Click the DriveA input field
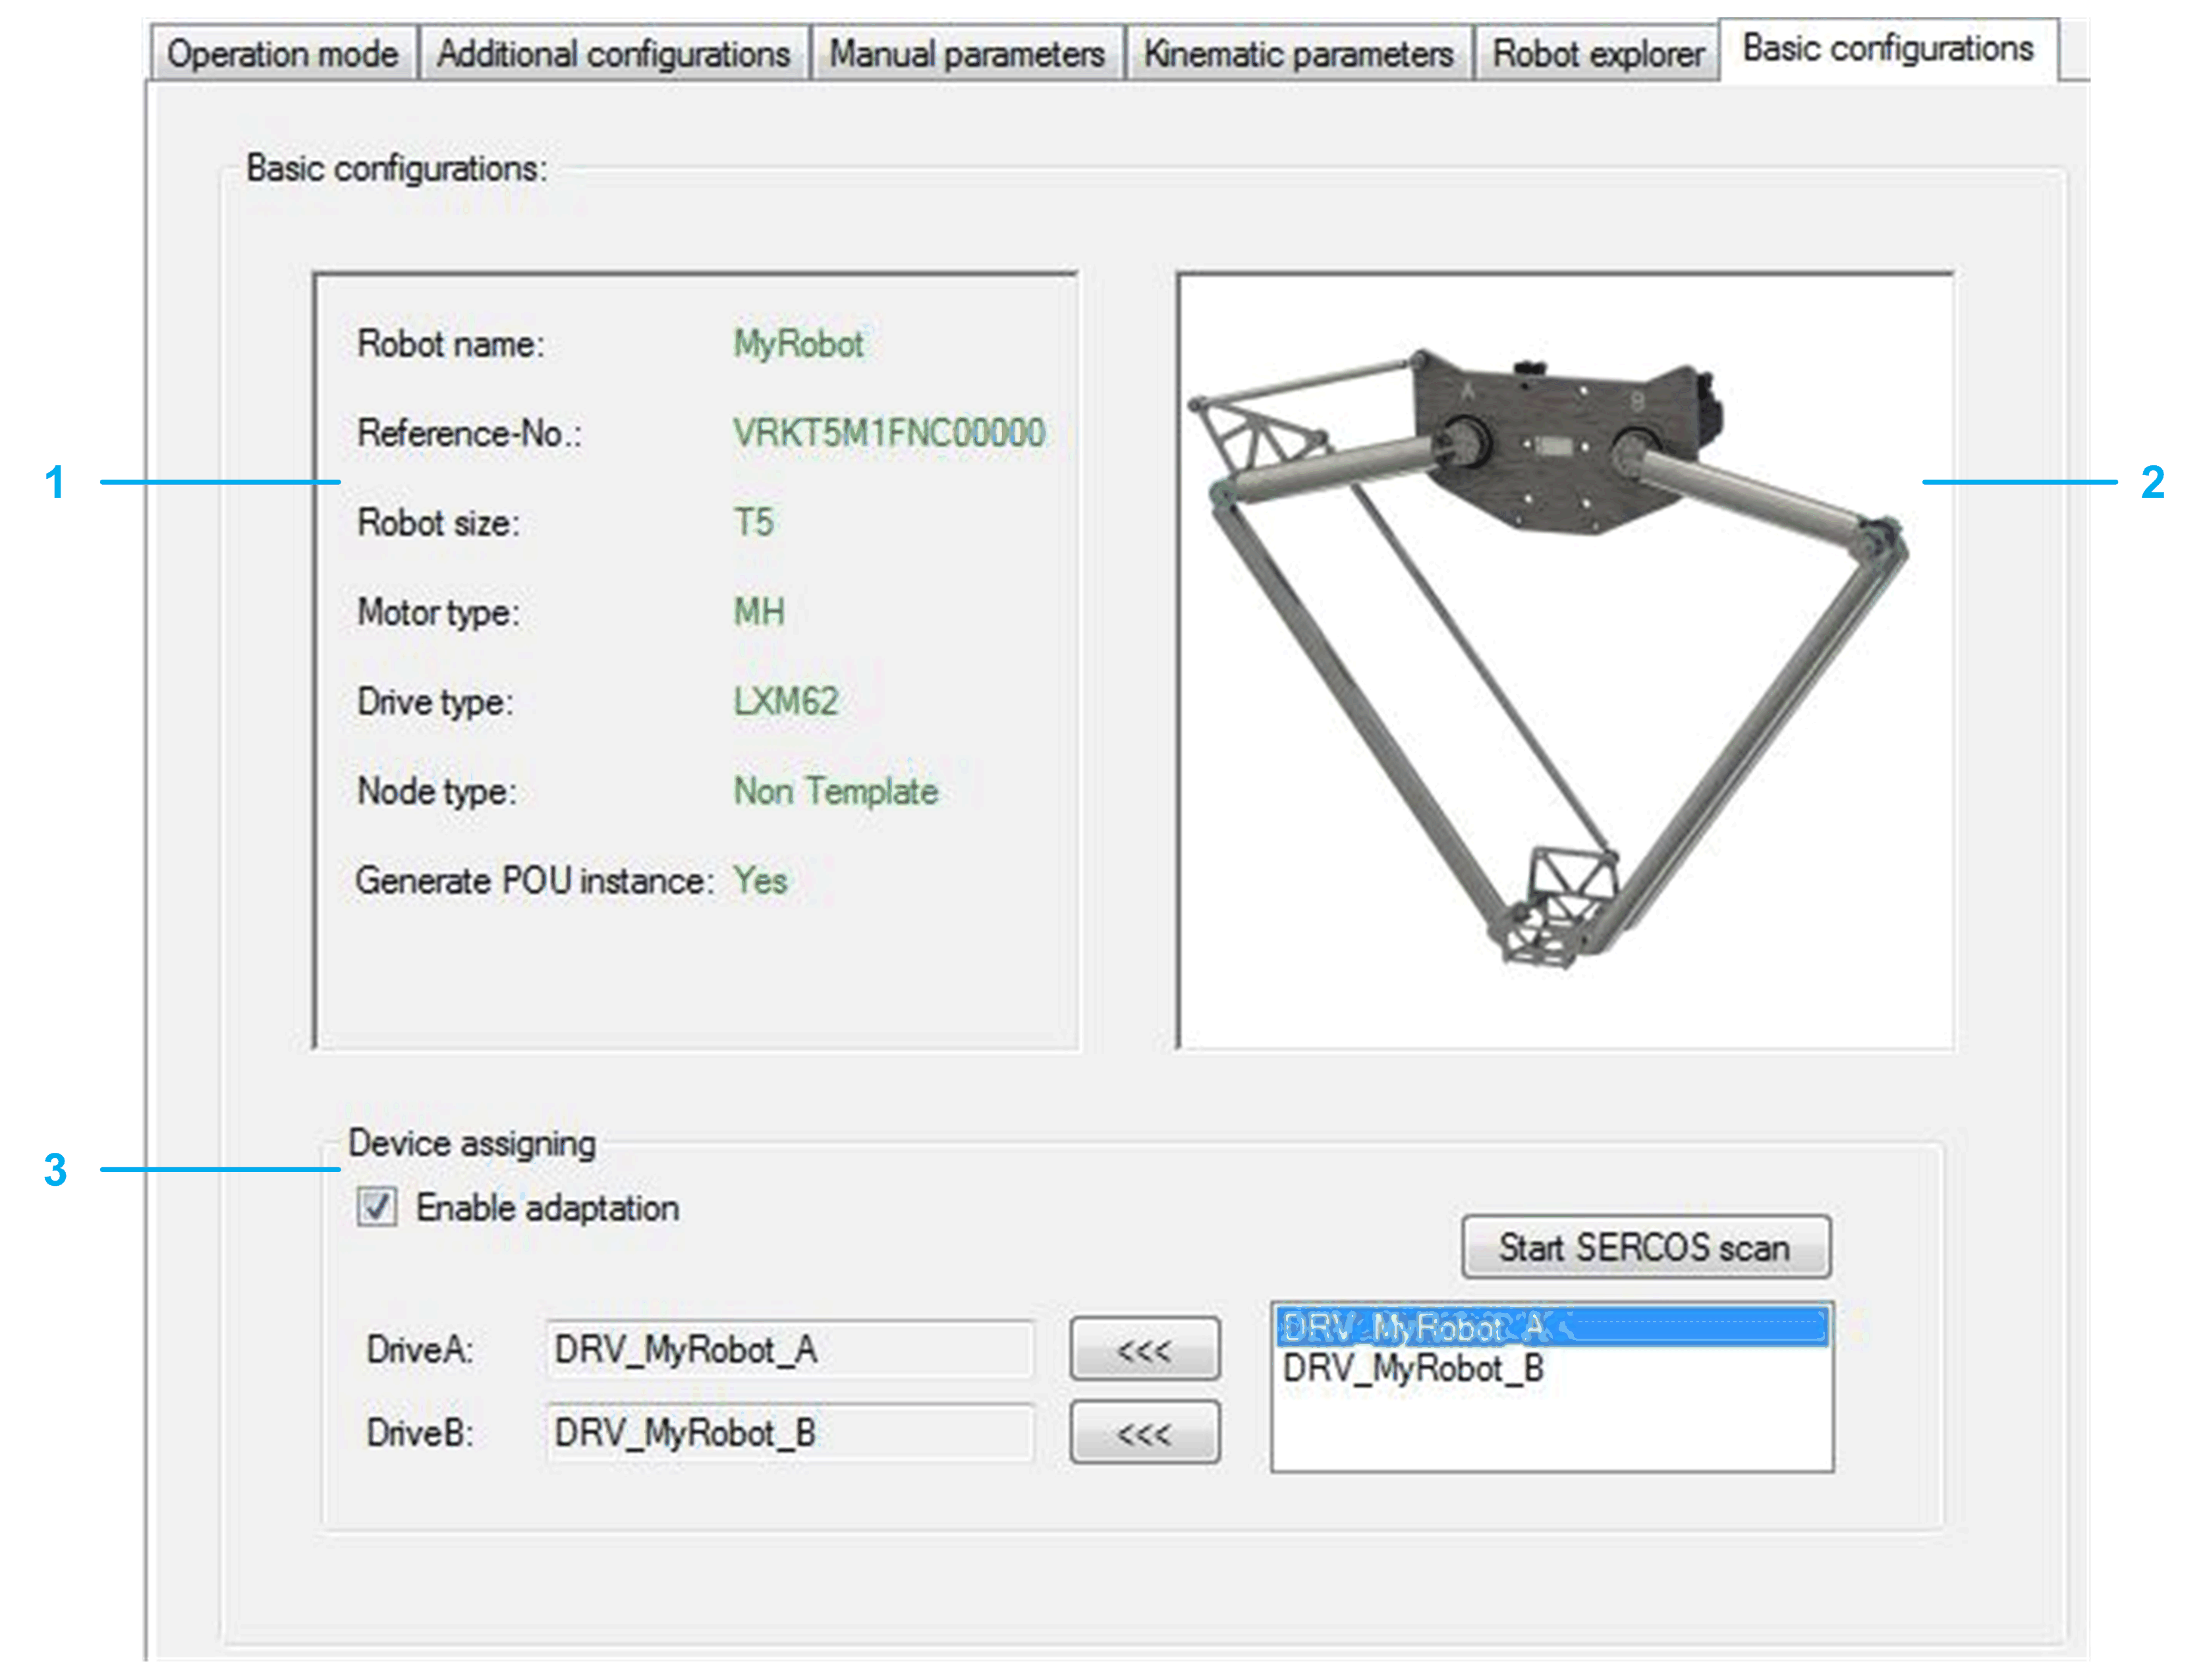Viewport: 2205px width, 1680px height. click(788, 1350)
